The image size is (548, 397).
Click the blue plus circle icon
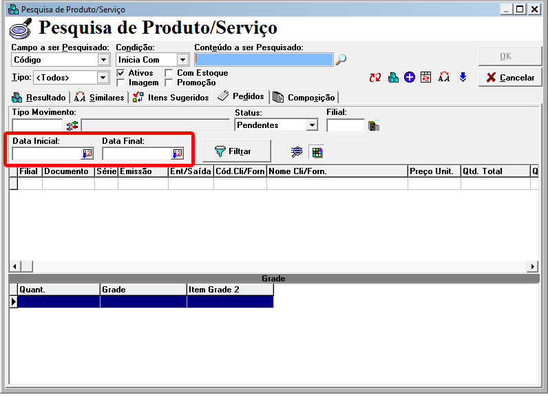(x=410, y=78)
